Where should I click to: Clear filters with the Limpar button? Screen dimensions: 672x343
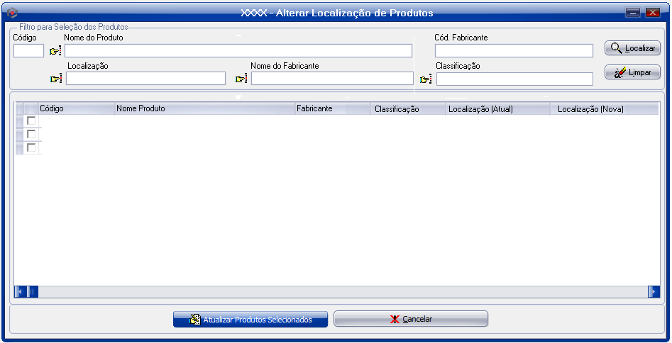coord(632,72)
